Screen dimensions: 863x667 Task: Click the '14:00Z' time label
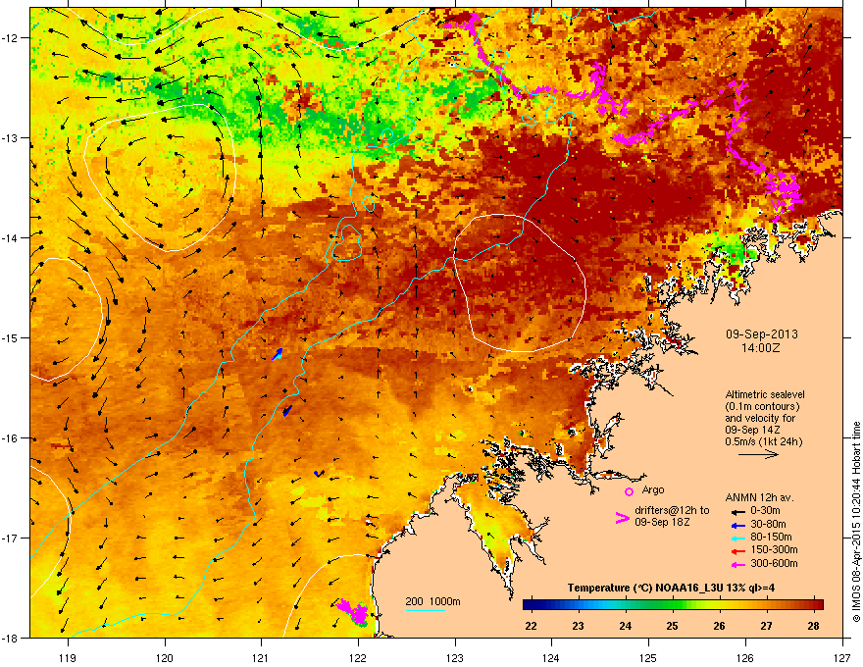coord(761,348)
